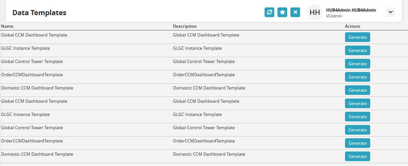Open the HUB4Admin HUB4Admin user name
Viewport: 408px width, 166px height.
[x=351, y=10]
